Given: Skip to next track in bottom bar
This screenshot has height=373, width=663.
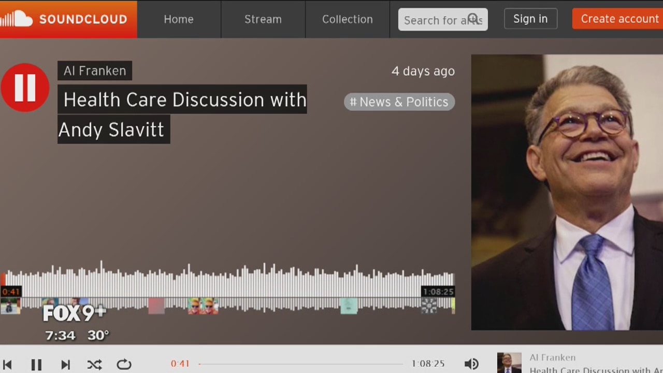Looking at the screenshot, I should [x=65, y=365].
